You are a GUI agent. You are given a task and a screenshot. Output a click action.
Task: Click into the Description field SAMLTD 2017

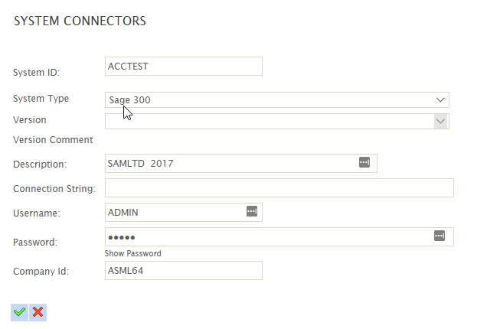click(241, 163)
